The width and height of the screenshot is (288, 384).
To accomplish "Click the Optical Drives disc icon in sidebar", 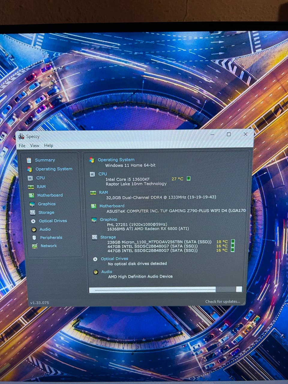I will pyautogui.click(x=33, y=221).
